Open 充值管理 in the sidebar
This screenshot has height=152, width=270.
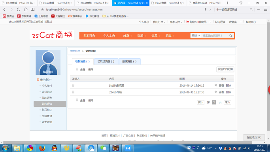point(47,116)
